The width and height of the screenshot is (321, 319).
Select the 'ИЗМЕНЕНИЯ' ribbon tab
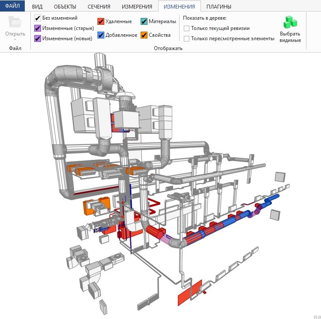tap(179, 6)
